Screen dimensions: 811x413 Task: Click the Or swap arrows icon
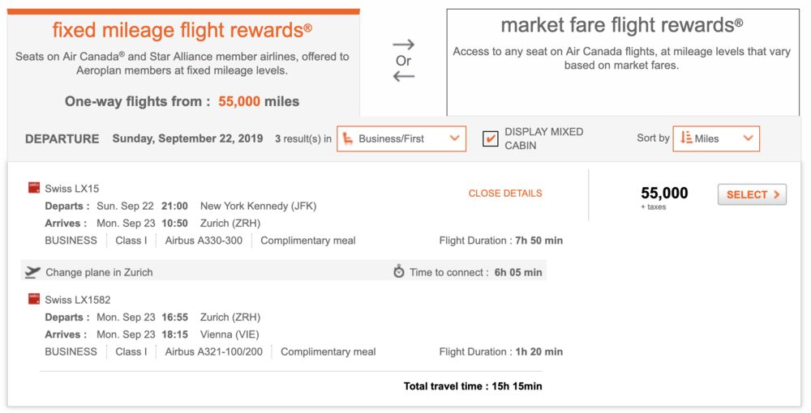(403, 60)
